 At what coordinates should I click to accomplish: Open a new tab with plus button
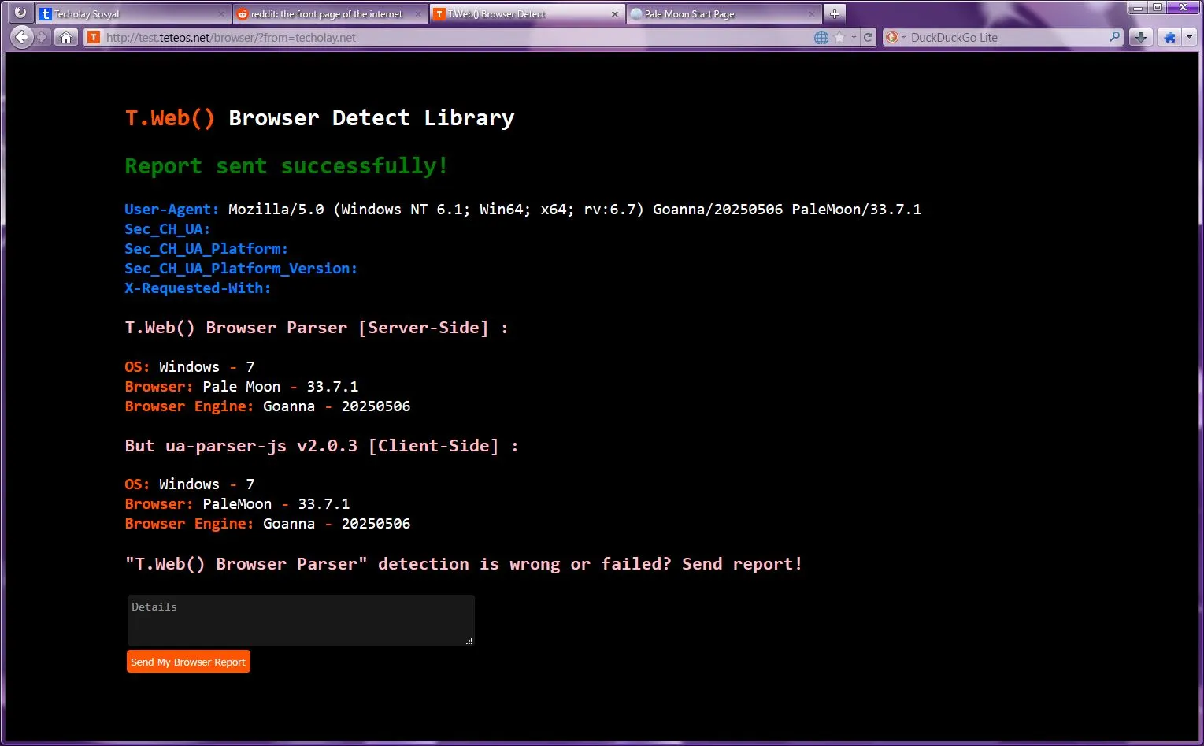834,13
